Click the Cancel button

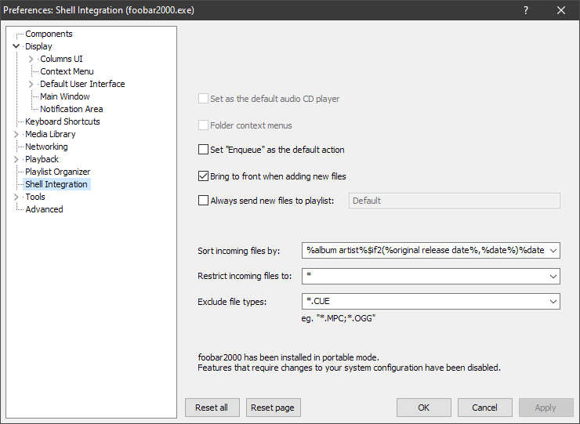[x=484, y=408]
